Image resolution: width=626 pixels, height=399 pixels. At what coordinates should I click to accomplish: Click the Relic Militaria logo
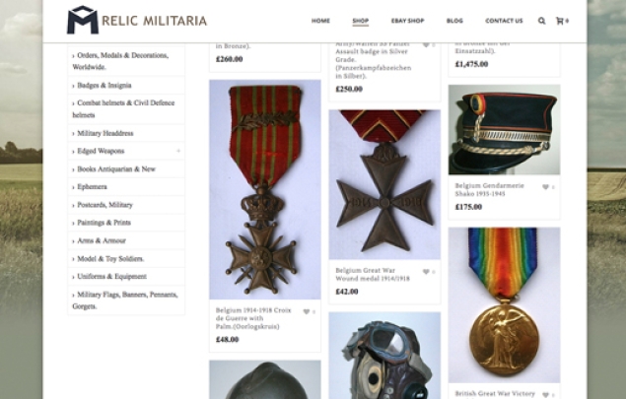point(137,20)
